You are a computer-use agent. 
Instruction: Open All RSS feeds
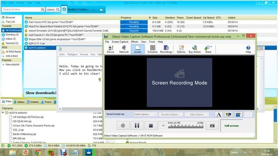(13, 52)
